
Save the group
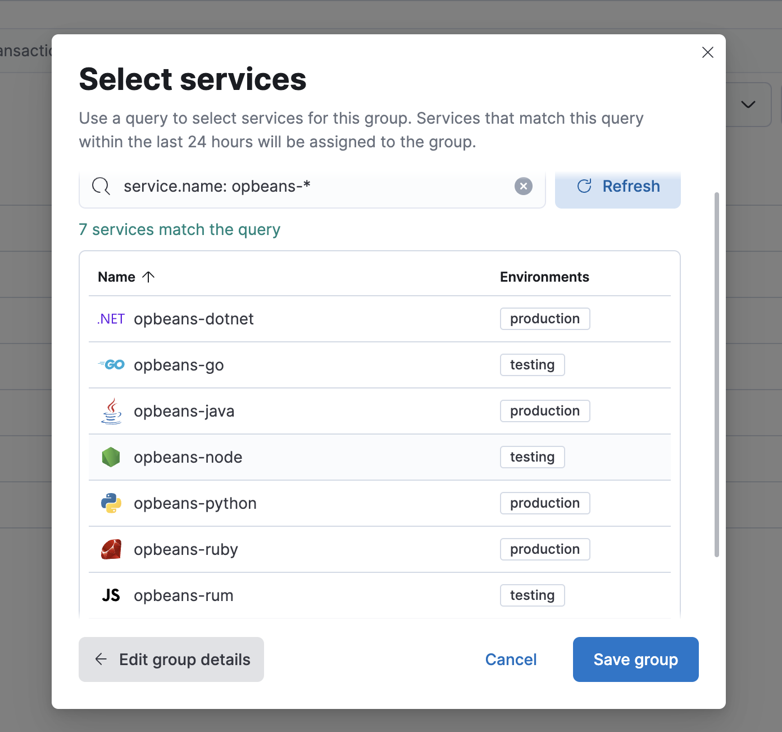pos(635,659)
